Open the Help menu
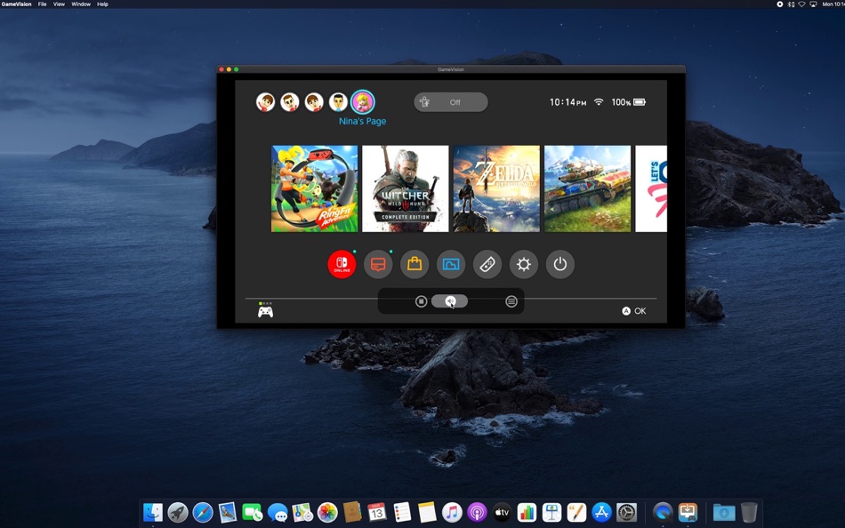The height and width of the screenshot is (528, 845). (x=102, y=4)
